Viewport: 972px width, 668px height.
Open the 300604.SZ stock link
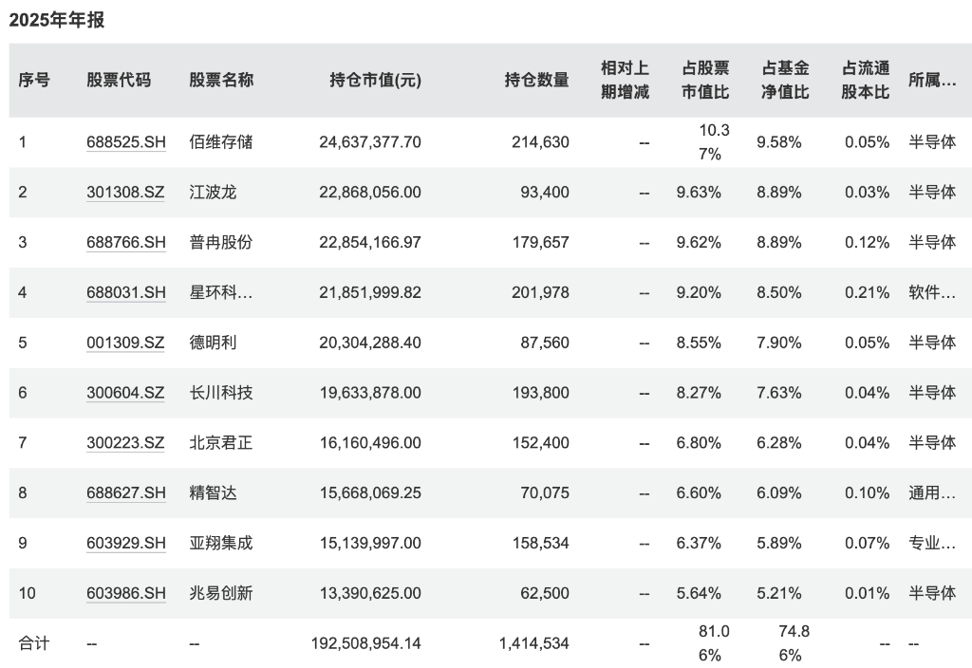point(125,393)
